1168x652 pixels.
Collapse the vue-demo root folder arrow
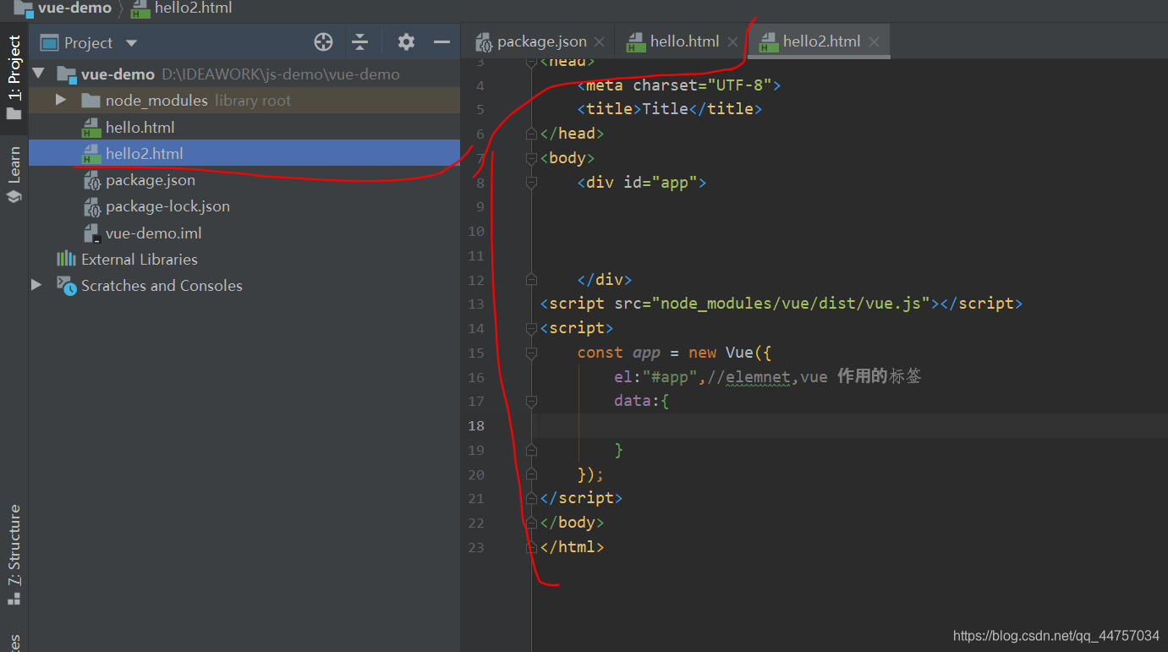click(38, 74)
